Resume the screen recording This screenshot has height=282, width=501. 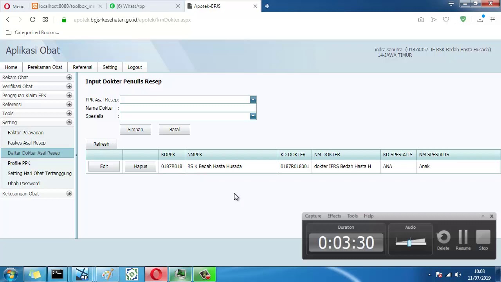463,240
